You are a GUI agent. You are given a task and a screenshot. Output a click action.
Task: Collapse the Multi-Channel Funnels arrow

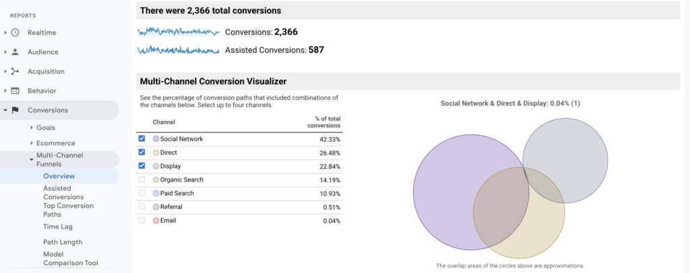[x=32, y=160]
